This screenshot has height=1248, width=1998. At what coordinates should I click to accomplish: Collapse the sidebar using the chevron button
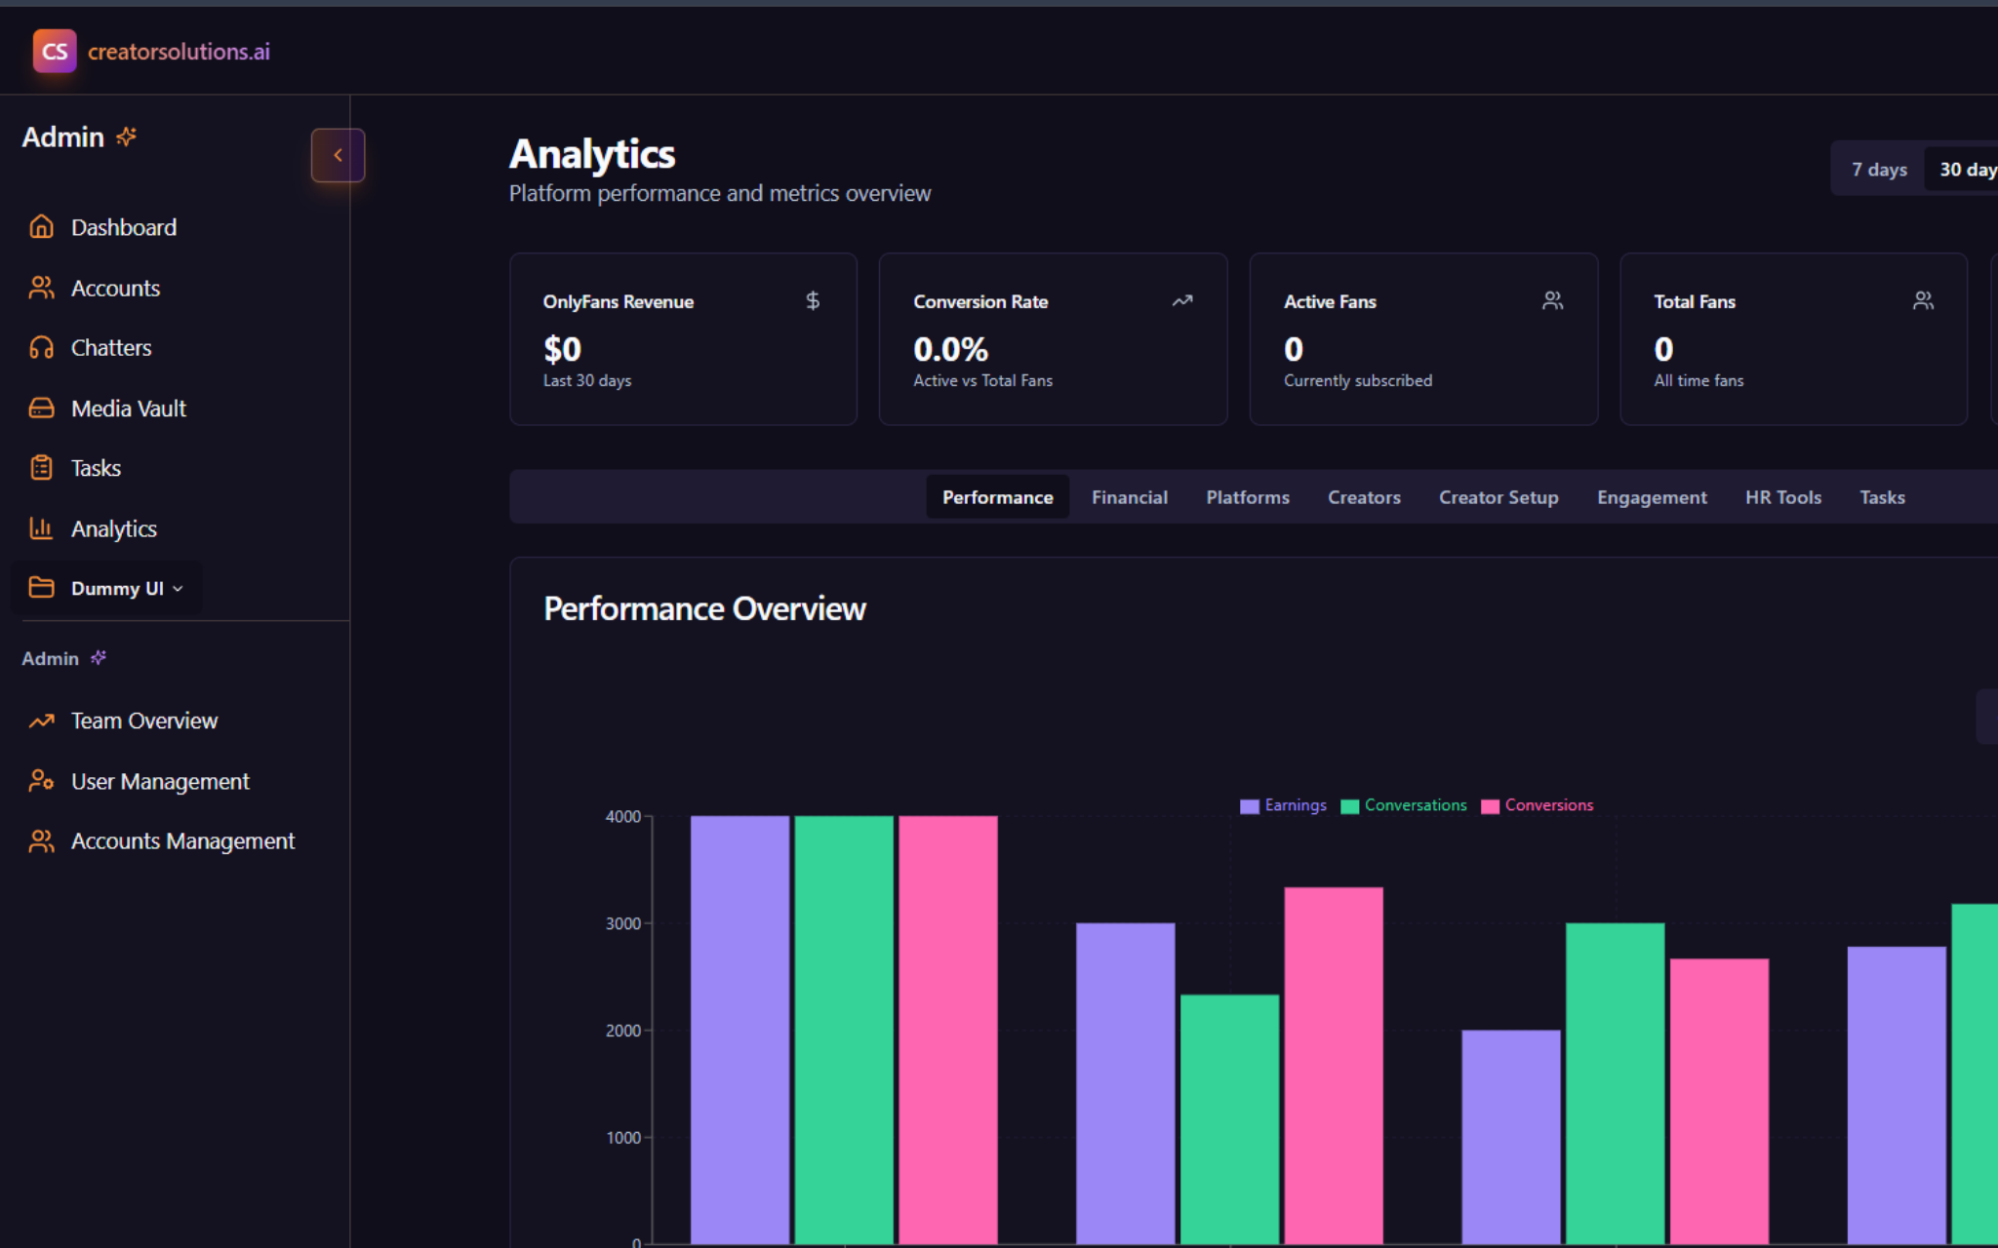338,155
